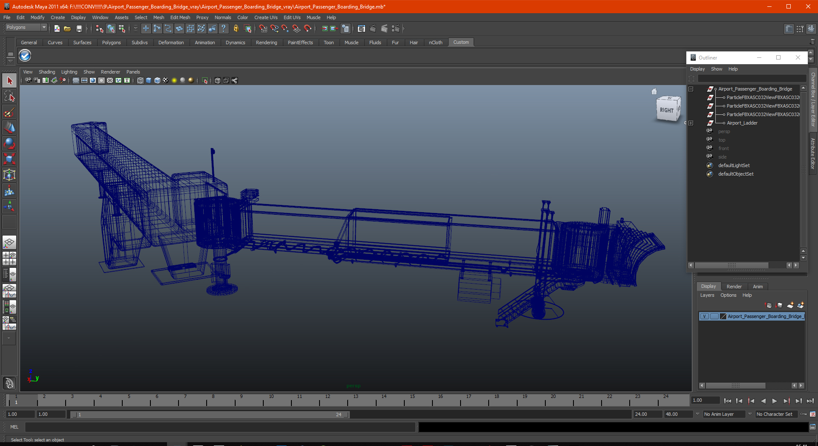Save the current scene with the disk icon
The height and width of the screenshot is (446, 818).
coord(79,28)
